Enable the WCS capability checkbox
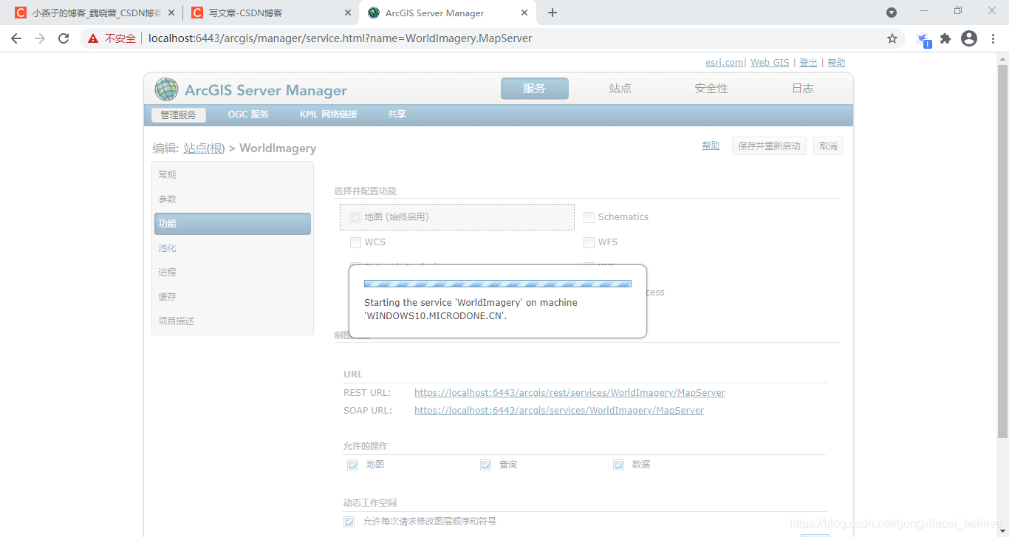The image size is (1009, 537). 356,242
